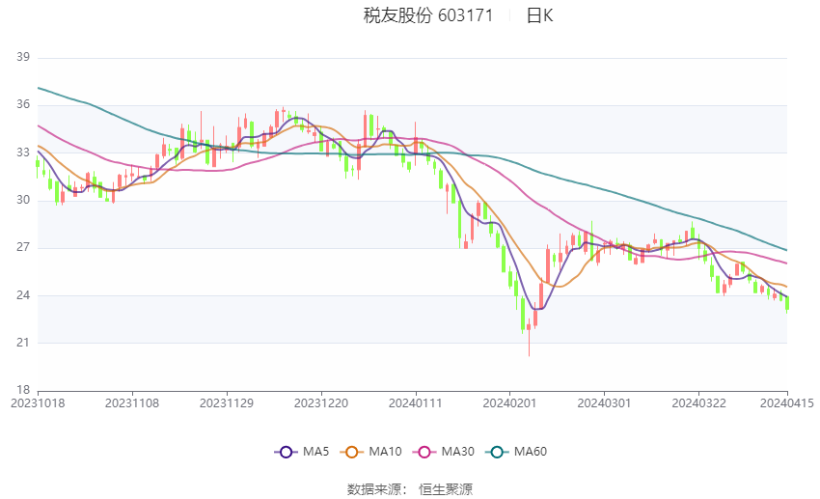Select the 20231108 x-axis date label
The image size is (820, 499).
click(132, 403)
